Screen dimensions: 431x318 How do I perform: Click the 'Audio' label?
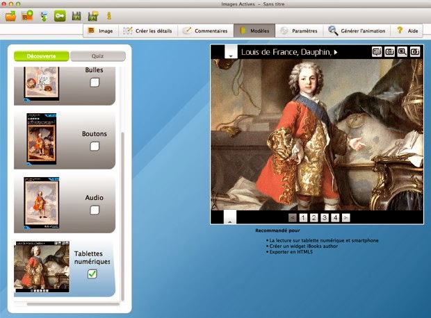pyautogui.click(x=95, y=198)
